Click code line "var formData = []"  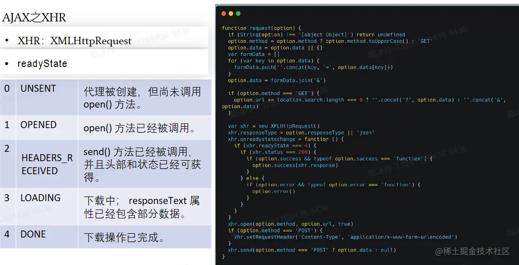254,54
